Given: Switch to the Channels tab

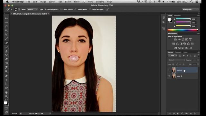Looking at the screenshot, I should pyautogui.click(x=178, y=52).
